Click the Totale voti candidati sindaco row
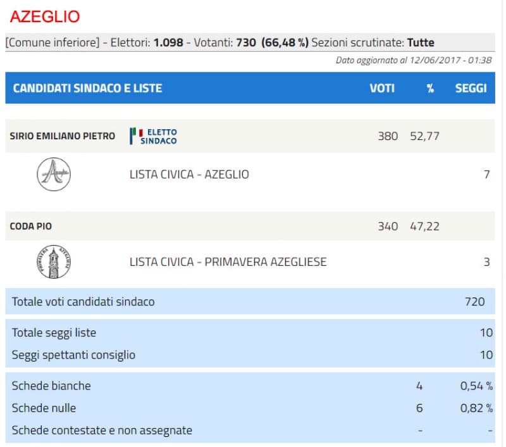Screen dimensions: 506x447 pos(83,301)
